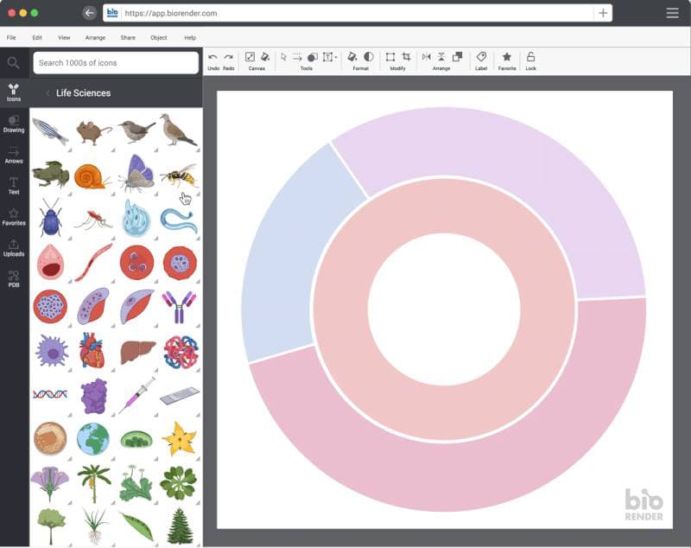Expand variants corner arrow on wasp icon
691x548 pixels.
tap(198, 194)
